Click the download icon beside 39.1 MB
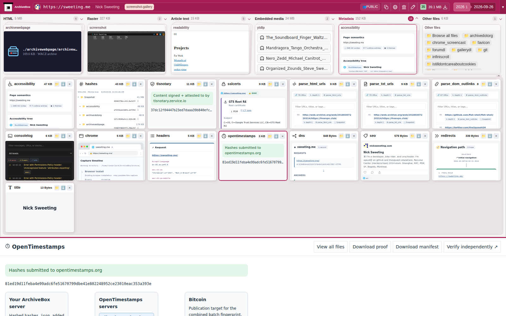The image size is (506, 316). (x=445, y=7)
